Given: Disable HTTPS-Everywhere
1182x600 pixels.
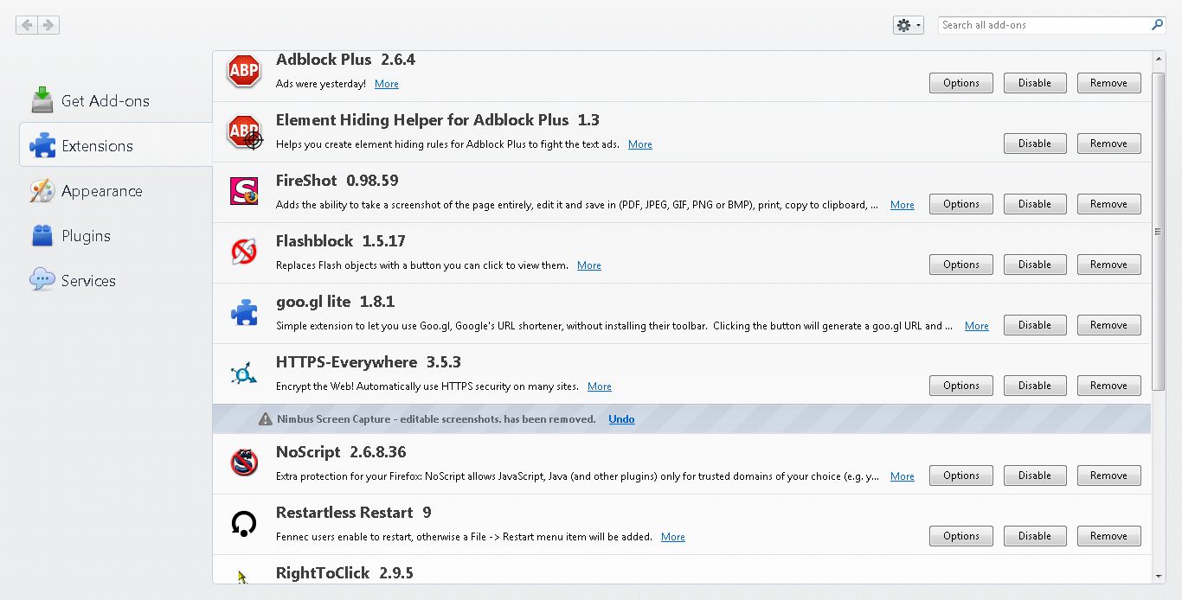Looking at the screenshot, I should [1035, 386].
